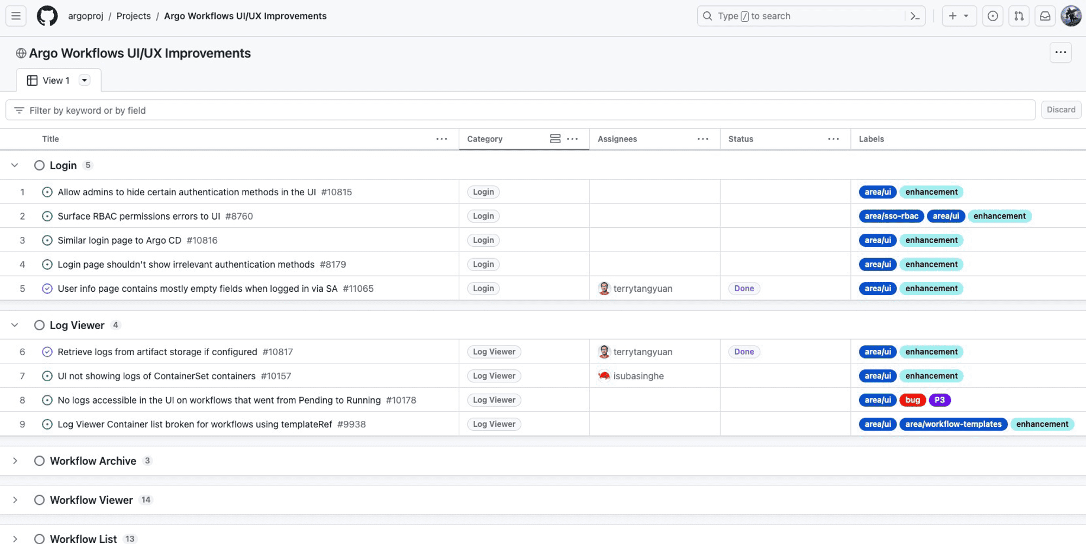Open Assignees column options menu
Screen dimensions: 1086x544
click(703, 139)
